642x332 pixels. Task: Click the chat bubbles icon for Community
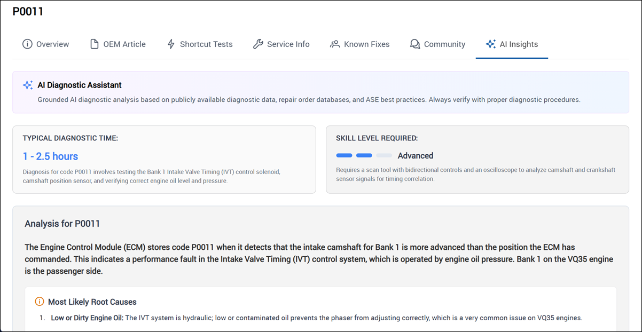(415, 44)
